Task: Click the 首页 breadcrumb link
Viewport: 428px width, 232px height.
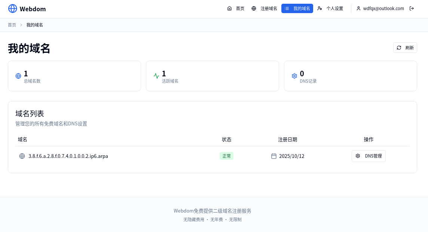Action: click(x=12, y=25)
